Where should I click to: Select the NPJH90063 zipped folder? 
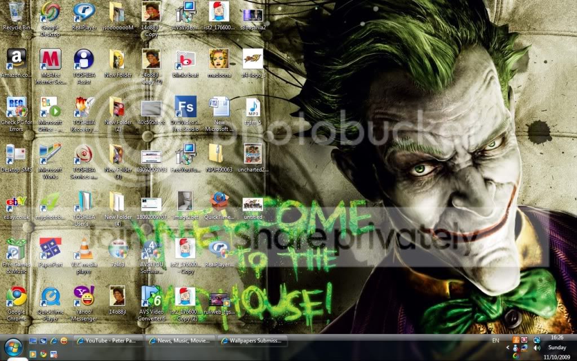point(219,158)
